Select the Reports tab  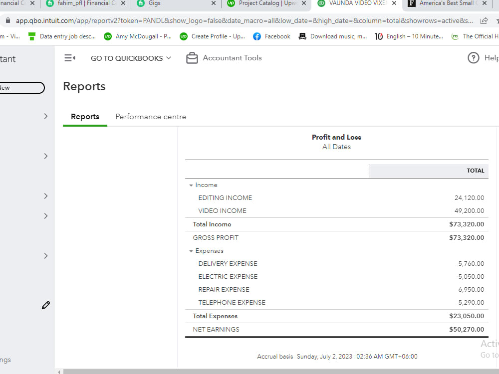click(85, 117)
